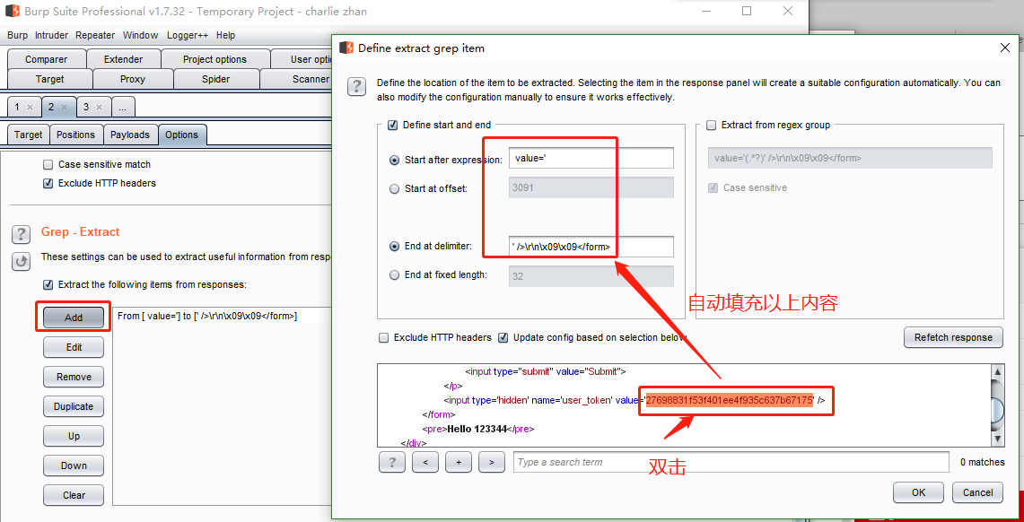
Task: Select Start at offset radio button
Action: coord(394,189)
